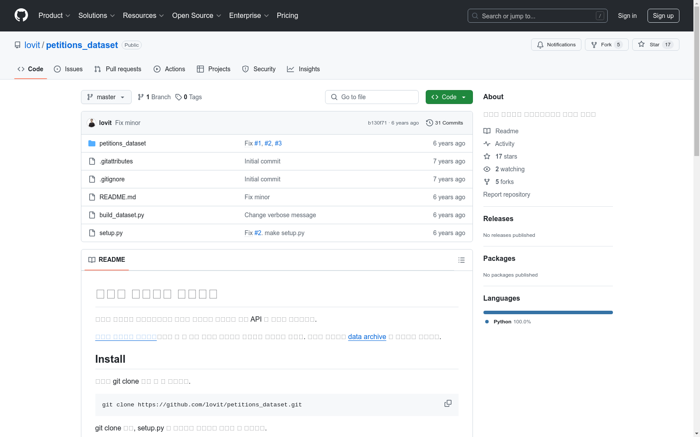This screenshot has height=437, width=700.
Task: Click lovit's avatar in the commit row
Action: point(91,123)
